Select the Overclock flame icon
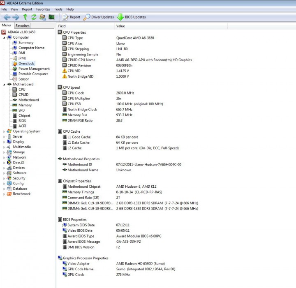Screen dimensions: 296x288 15,64
